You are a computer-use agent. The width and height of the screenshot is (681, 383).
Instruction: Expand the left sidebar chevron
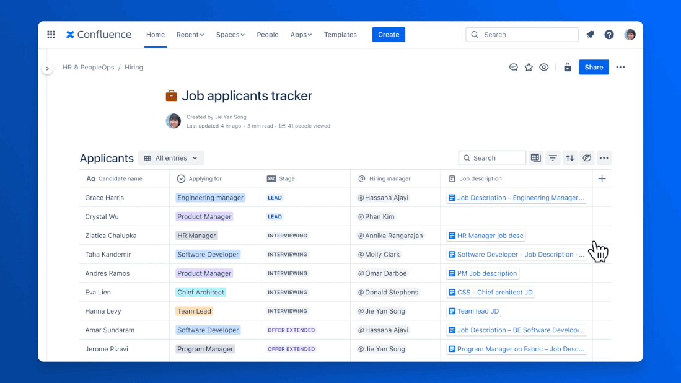(x=48, y=69)
